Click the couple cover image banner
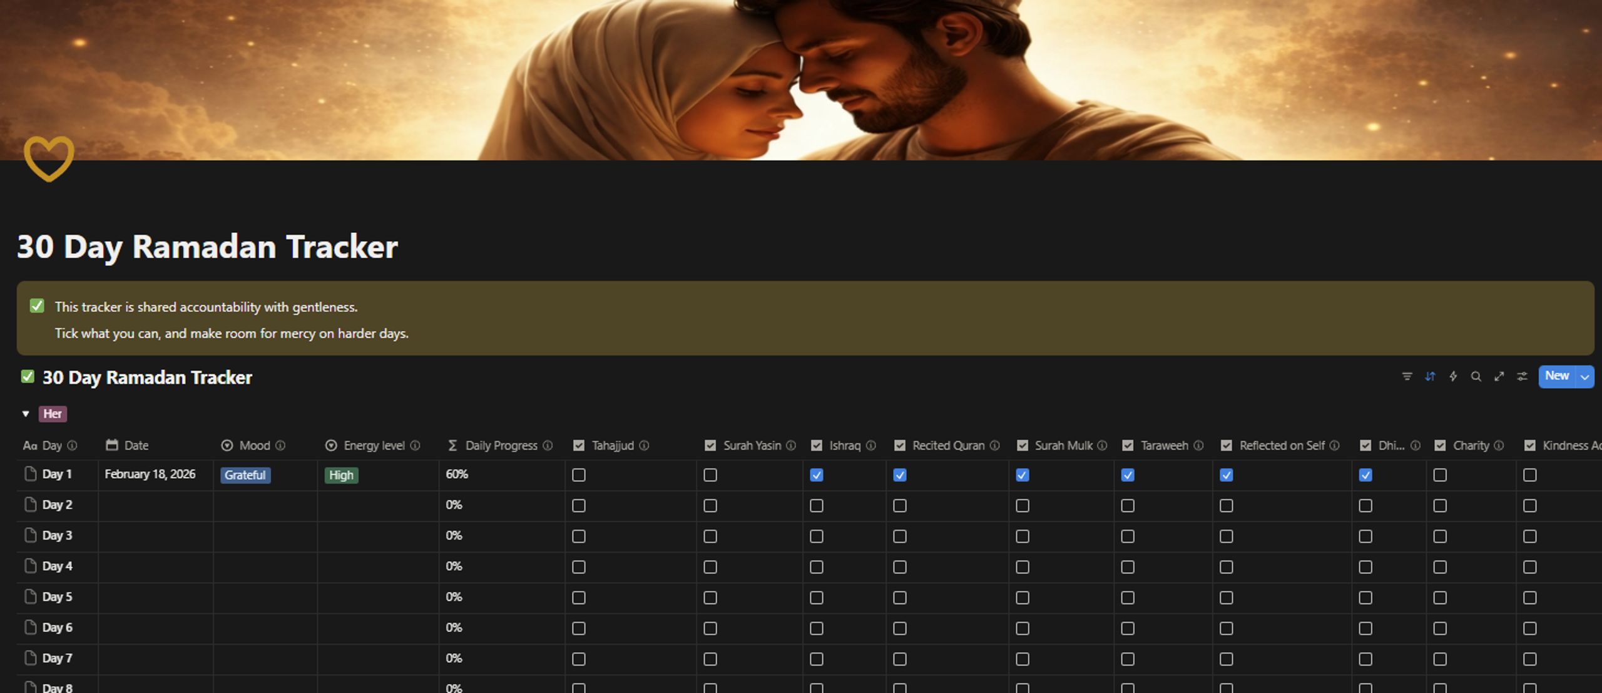The image size is (1602, 693). (801, 80)
